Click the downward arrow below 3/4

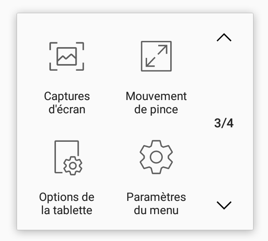pos(224,205)
